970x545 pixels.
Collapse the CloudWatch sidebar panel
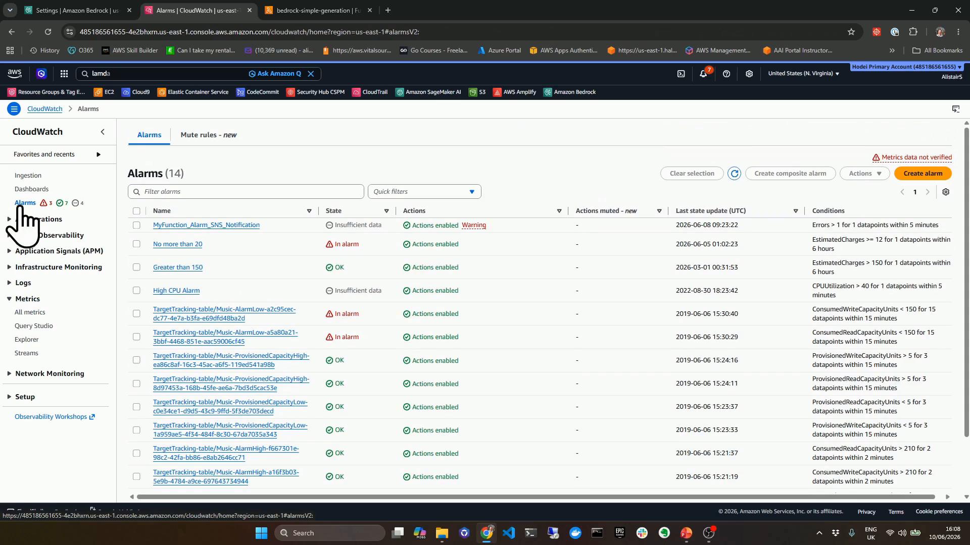[x=103, y=132]
